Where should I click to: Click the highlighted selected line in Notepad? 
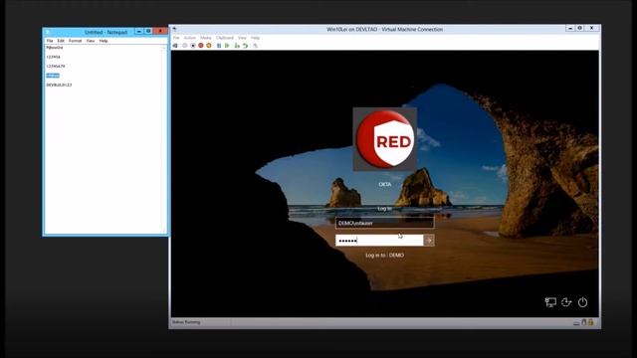53,76
